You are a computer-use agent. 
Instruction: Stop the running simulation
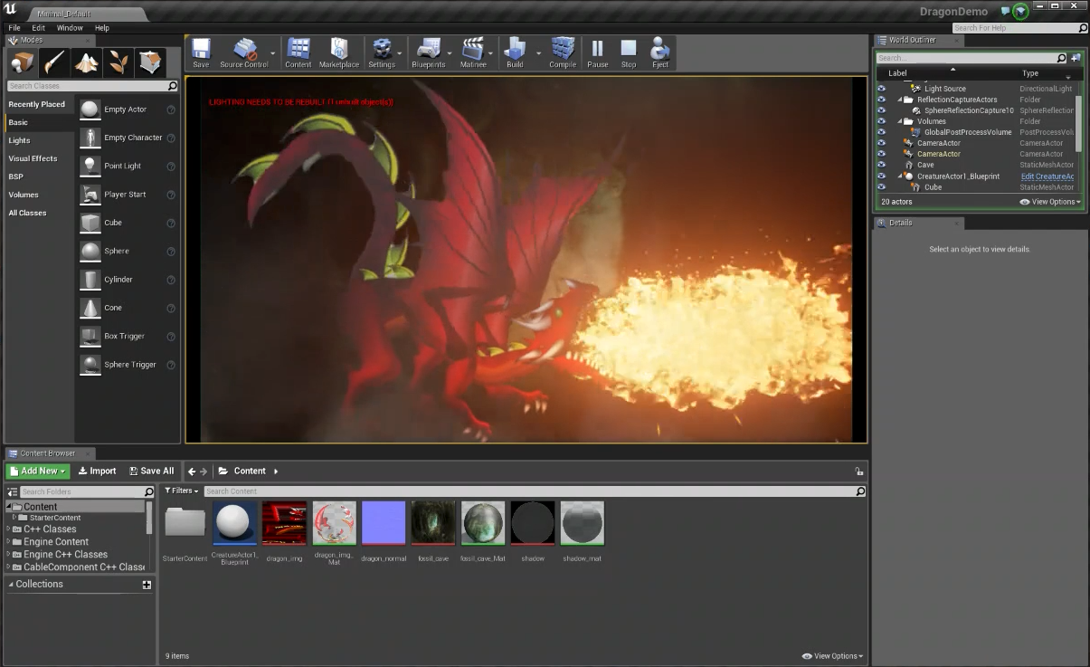[629, 52]
